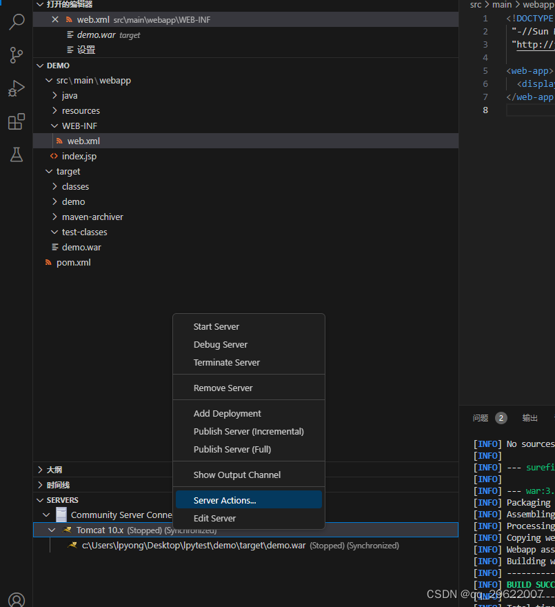The width and height of the screenshot is (555, 607).
Task: Click the web.xml file icon in WEB-INF folder
Action: coord(59,141)
